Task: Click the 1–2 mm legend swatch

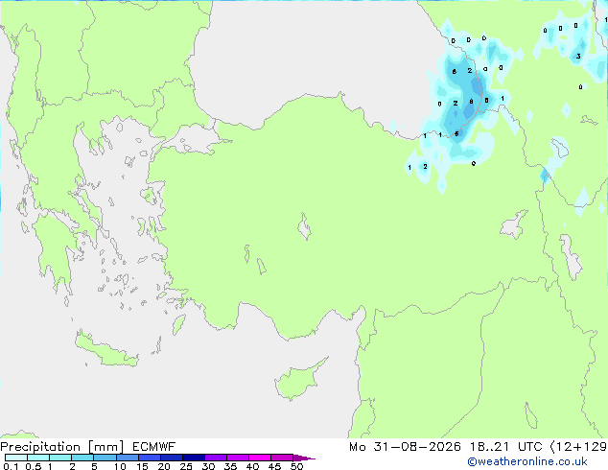Action: 60,458
